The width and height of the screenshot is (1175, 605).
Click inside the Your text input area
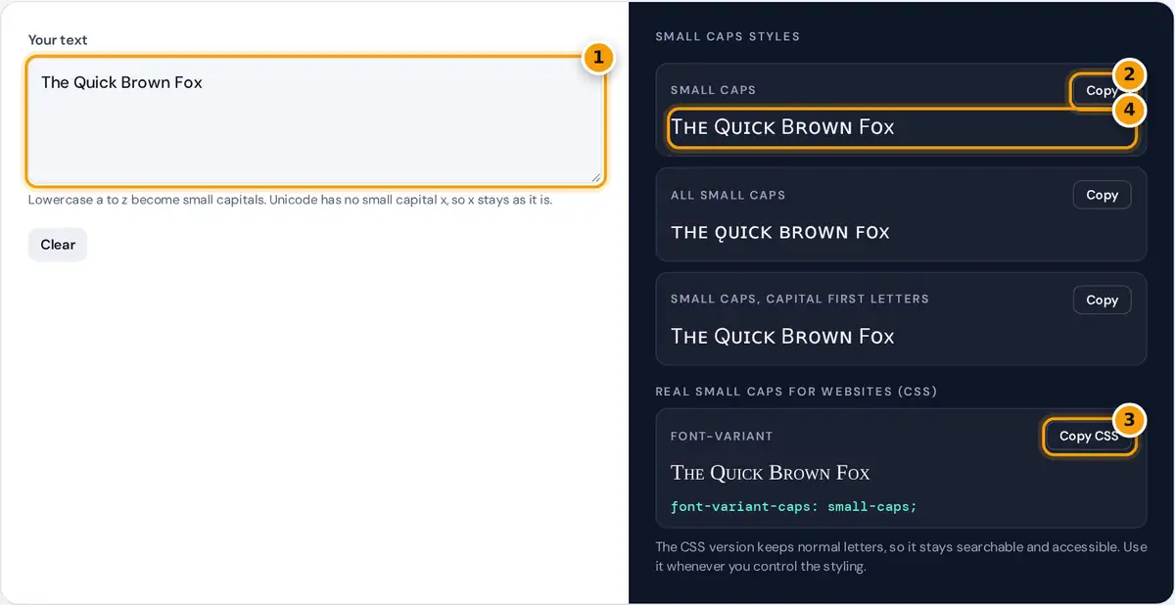click(315, 121)
